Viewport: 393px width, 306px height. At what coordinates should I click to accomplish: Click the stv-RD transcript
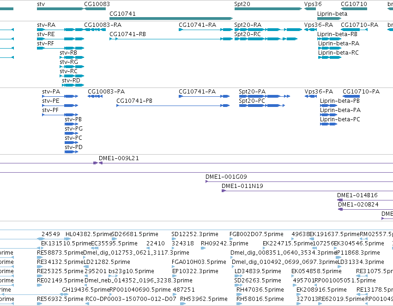coord(73,86)
